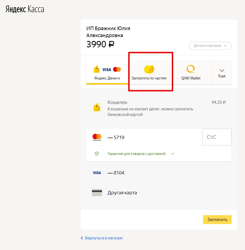Image resolution: width=245 pixels, height=250 pixels.
Task: Click the green shield guarantee icon
Action: tap(97, 154)
